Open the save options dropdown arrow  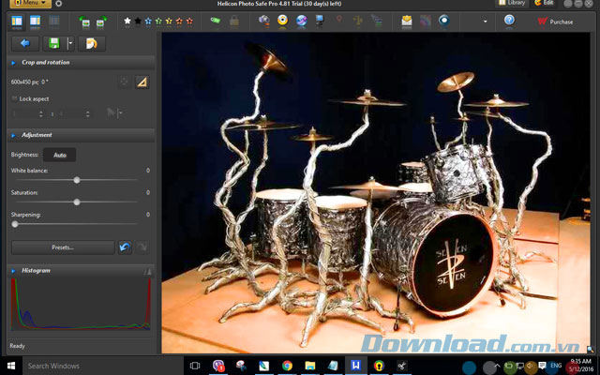69,43
